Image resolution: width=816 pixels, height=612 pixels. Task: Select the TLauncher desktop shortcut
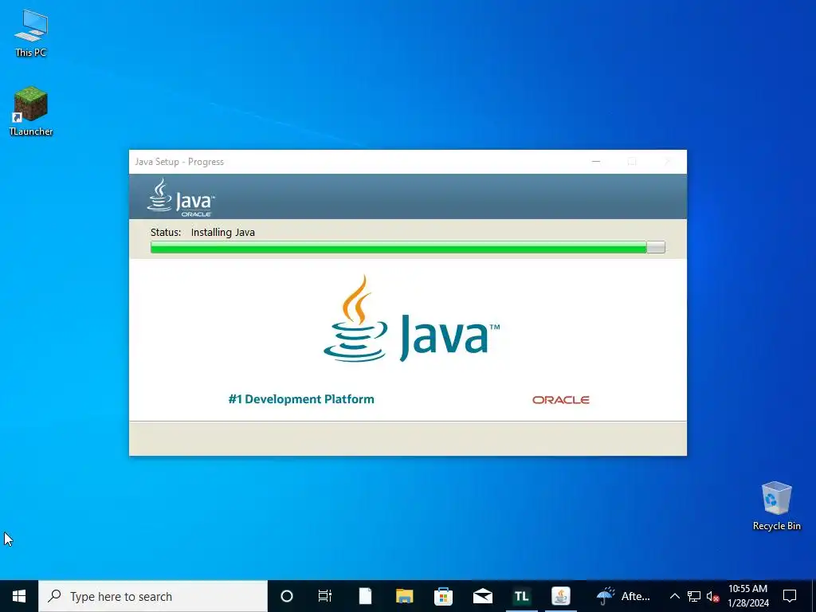[x=31, y=112]
